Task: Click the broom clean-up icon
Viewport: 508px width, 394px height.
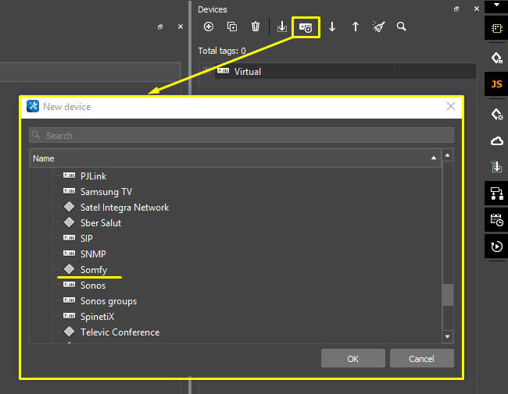Action: coord(379,27)
